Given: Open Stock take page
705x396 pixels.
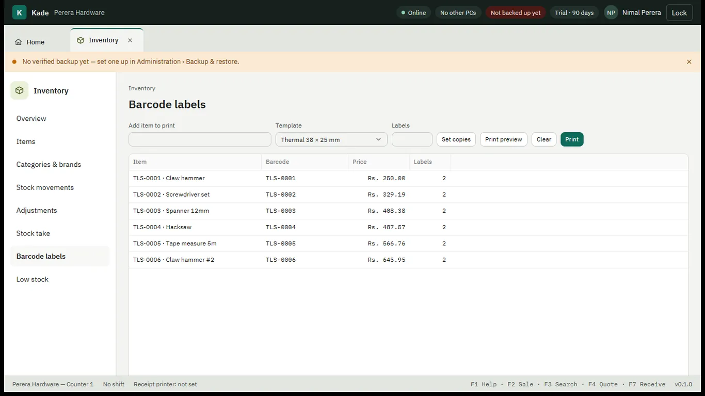Looking at the screenshot, I should 60,233.
